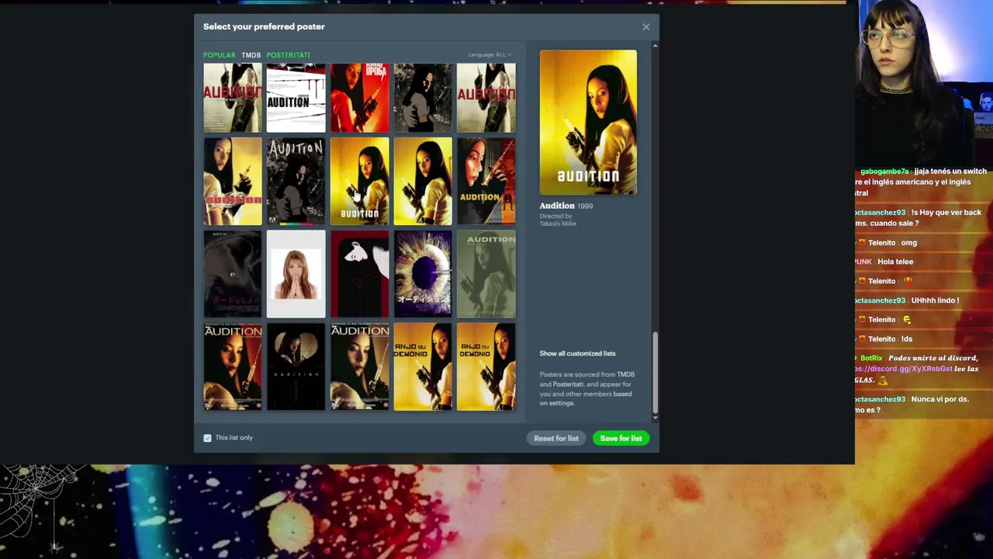The width and height of the screenshot is (993, 559).
Task: Click the chat message 'UHhhh lindo !'
Action: point(935,300)
